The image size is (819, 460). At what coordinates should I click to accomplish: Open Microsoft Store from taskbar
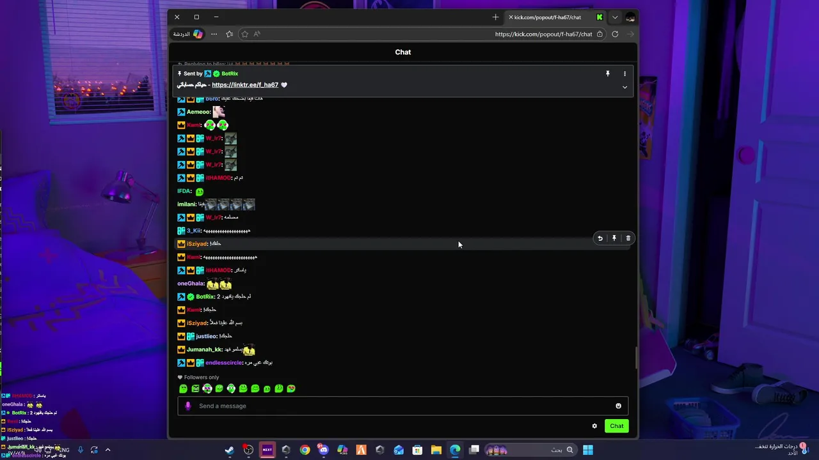point(417,450)
